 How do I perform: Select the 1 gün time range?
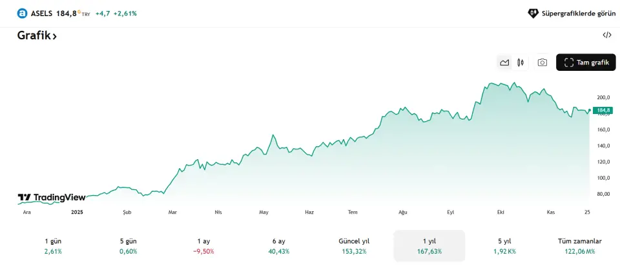coord(53,245)
